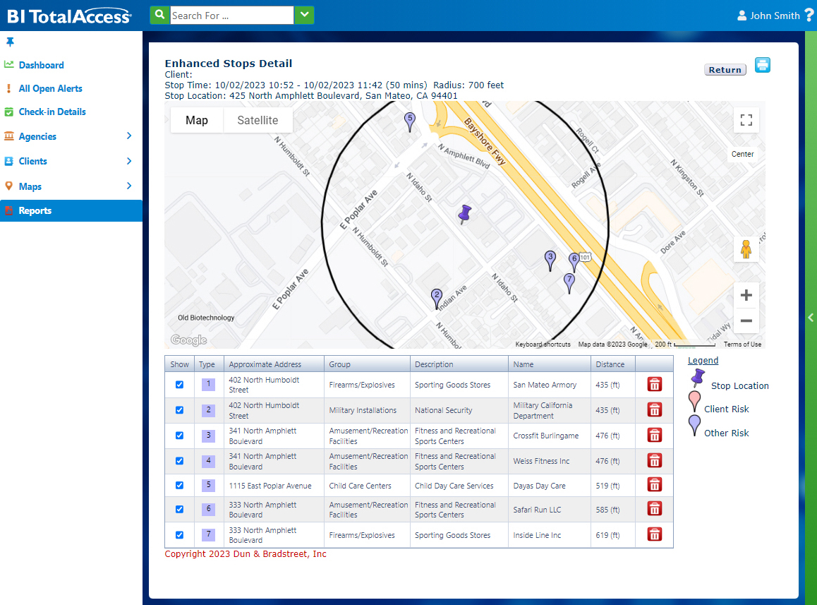The image size is (817, 605).
Task: Click the Maps pin icon
Action: (9, 186)
